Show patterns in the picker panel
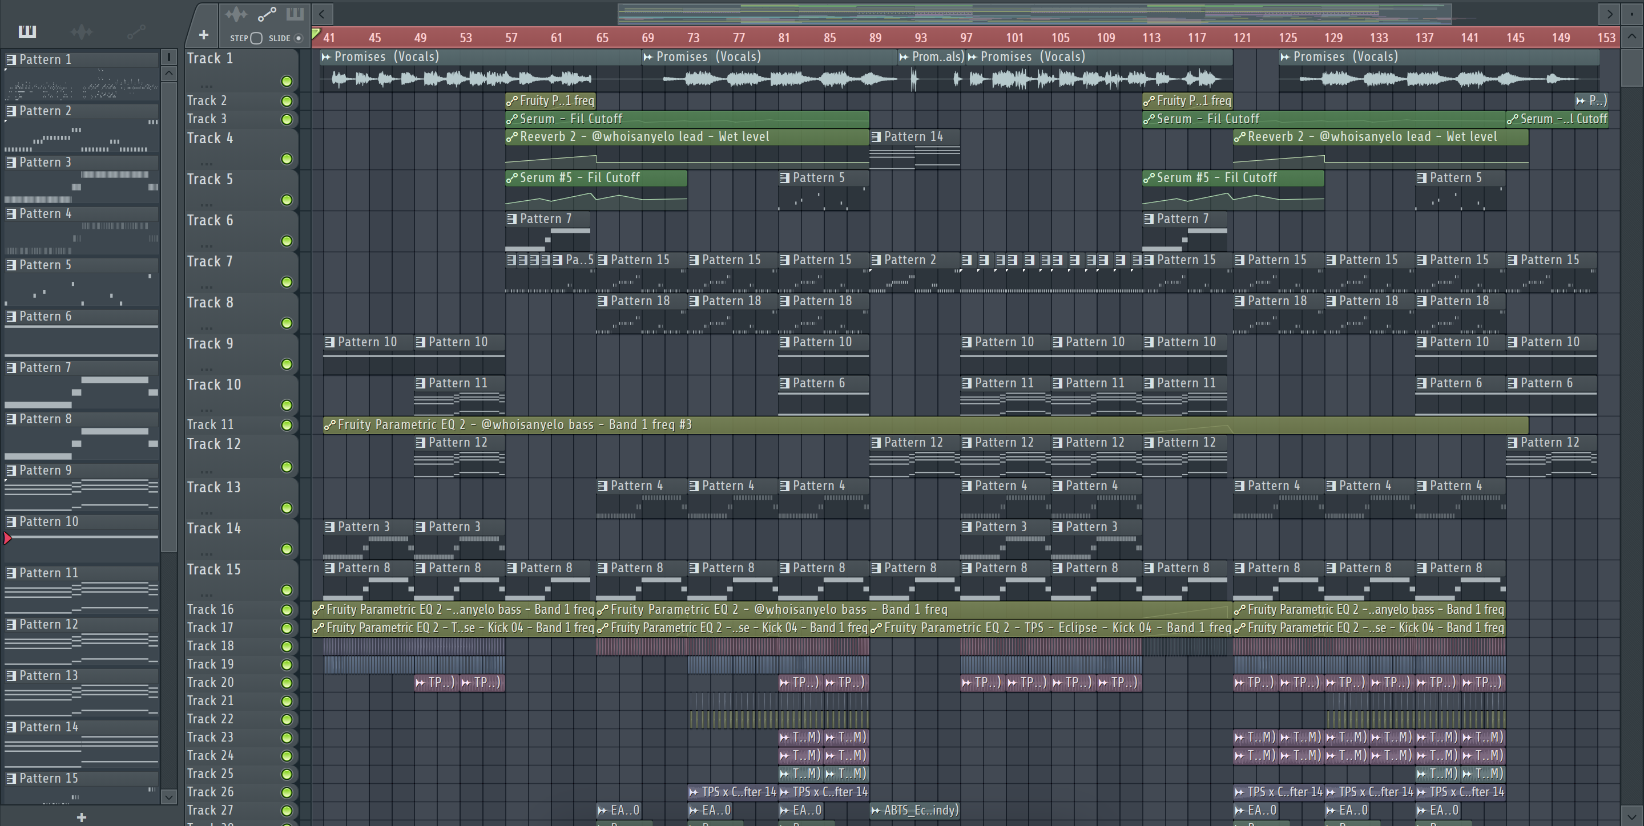1644x826 pixels. (x=27, y=31)
